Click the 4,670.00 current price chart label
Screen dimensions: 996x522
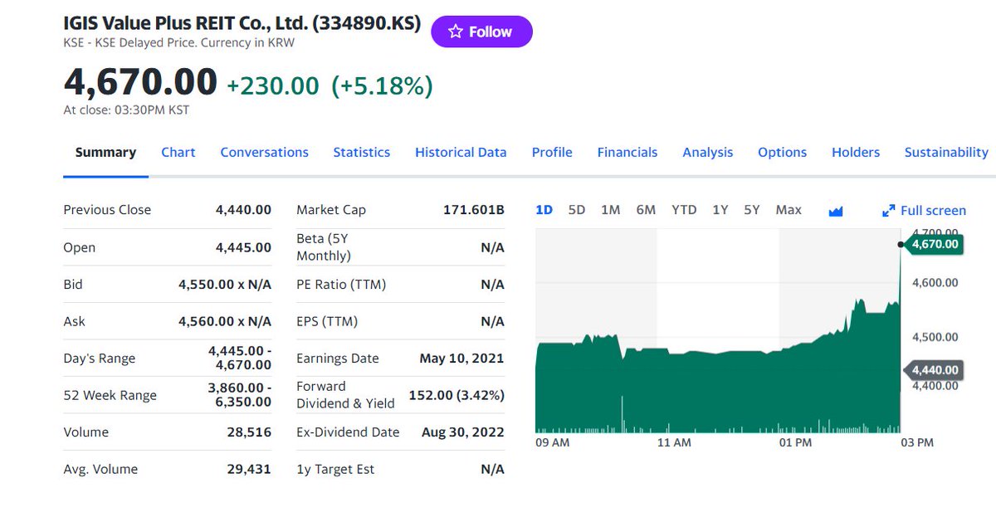point(934,244)
